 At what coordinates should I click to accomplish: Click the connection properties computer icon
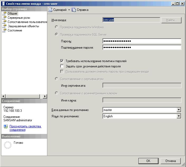click(x=6, y=126)
